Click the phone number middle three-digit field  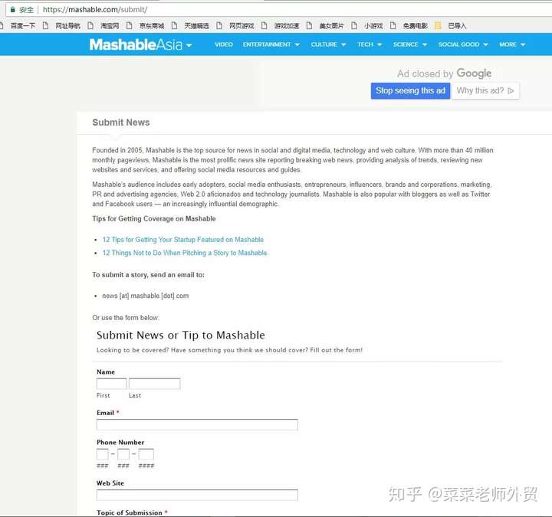[123, 454]
